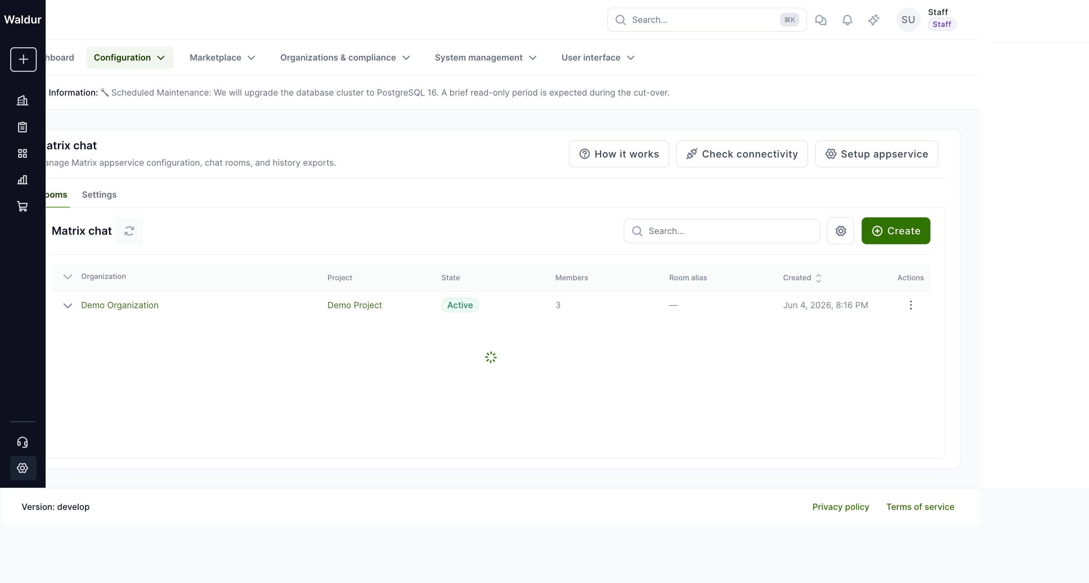Go to the Dashboard menu item
Viewport: 1089px width, 583px height.
click(x=59, y=57)
